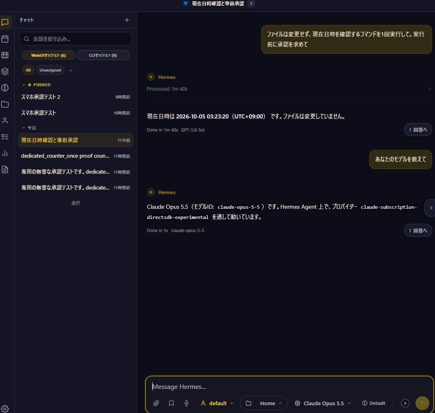Open the task checklist icon in sidebar
The image size is (435, 413).
pos(5,137)
